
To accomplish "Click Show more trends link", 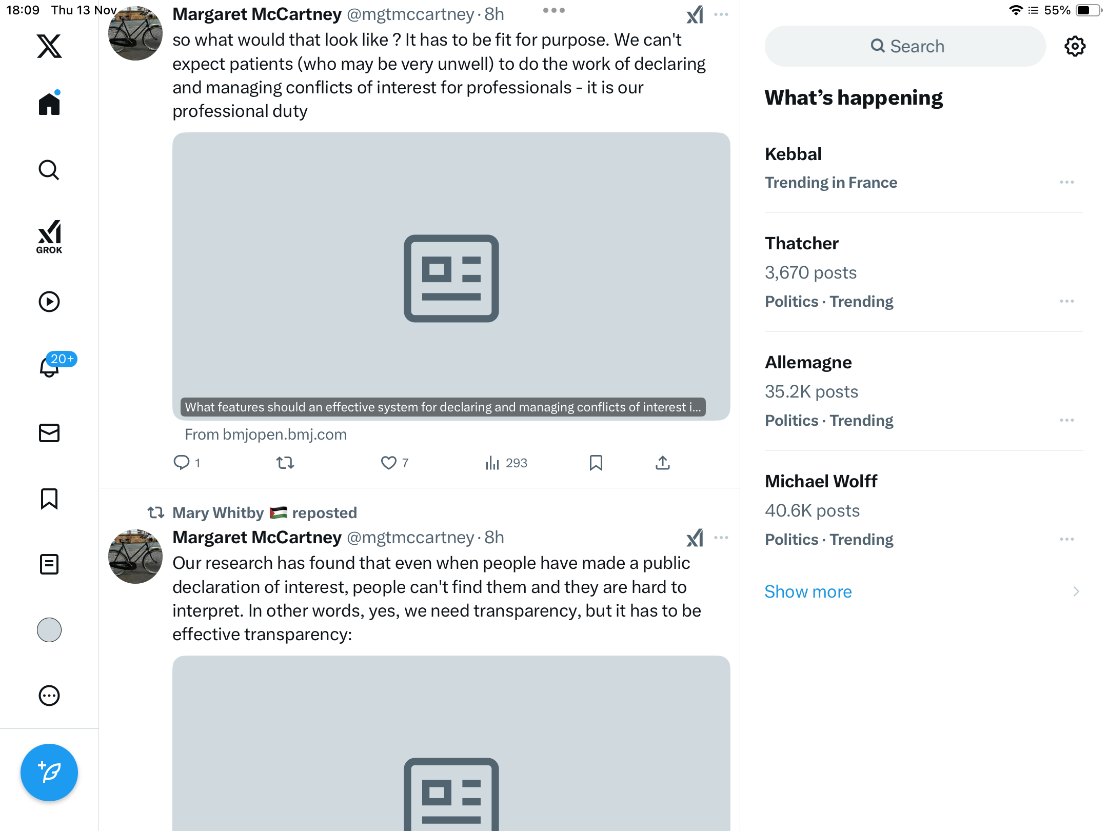I will [808, 591].
